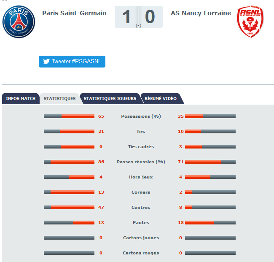Switch to Statistiques Joueurs tab
274x262 pixels.
(110, 99)
